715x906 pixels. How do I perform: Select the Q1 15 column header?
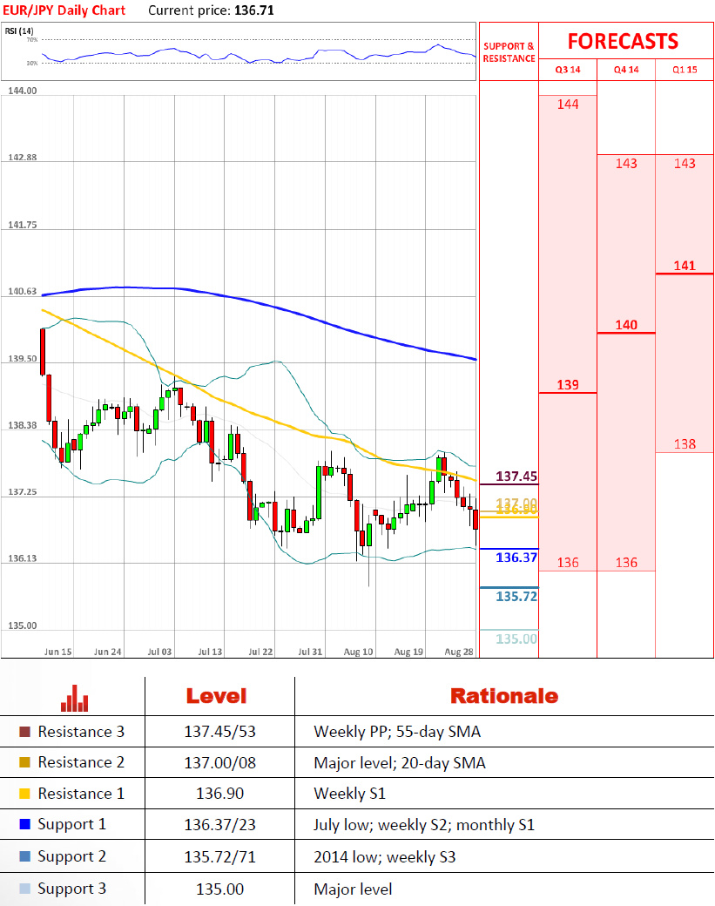685,70
